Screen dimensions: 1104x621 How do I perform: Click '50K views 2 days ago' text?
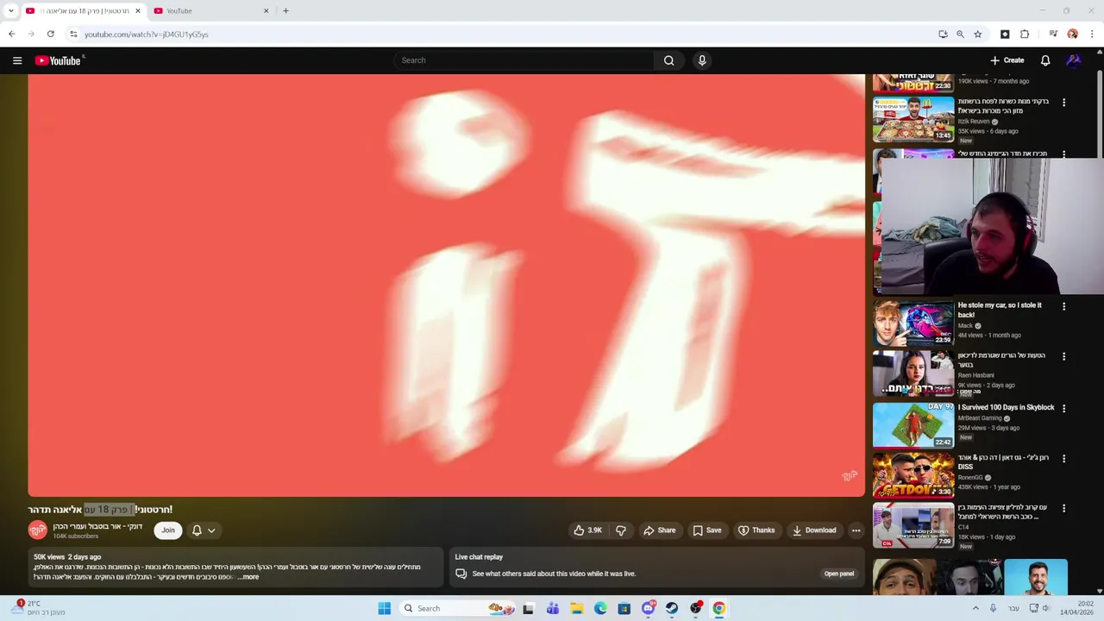click(67, 557)
